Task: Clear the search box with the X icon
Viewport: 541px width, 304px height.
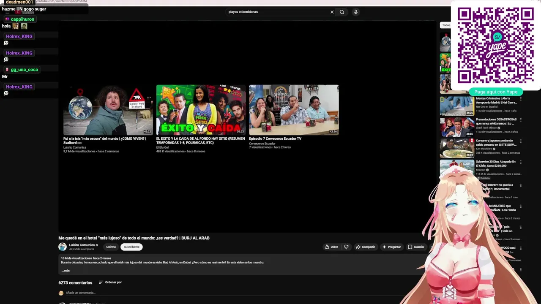Action: point(332,12)
